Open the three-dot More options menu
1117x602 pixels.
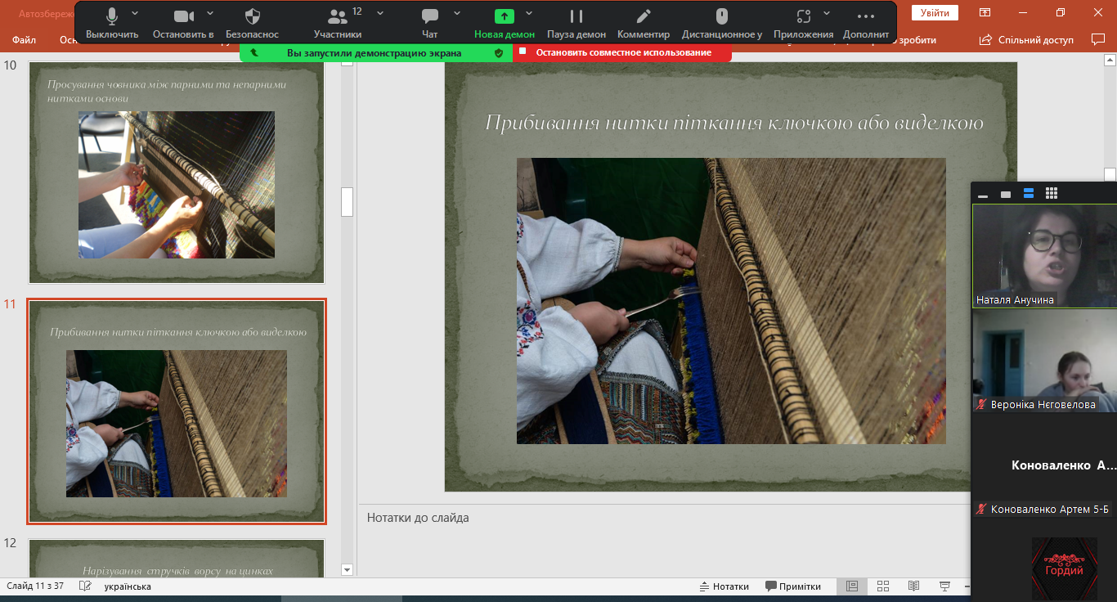pyautogui.click(x=865, y=22)
